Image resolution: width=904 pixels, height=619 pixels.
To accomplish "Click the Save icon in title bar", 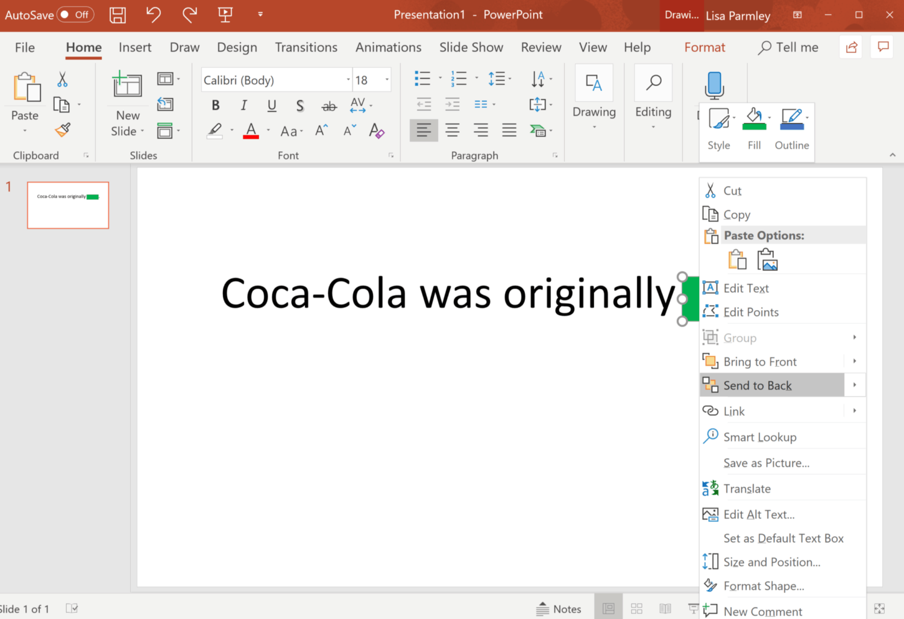I will [118, 15].
